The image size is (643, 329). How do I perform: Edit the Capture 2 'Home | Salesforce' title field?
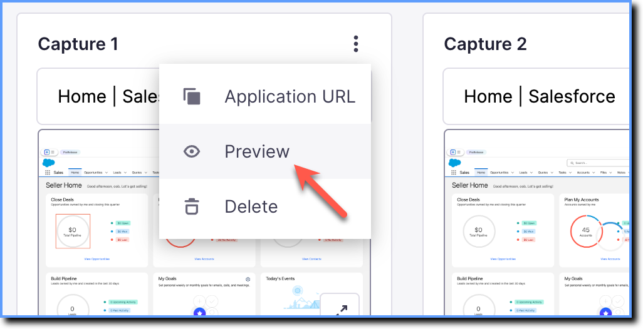point(537,96)
